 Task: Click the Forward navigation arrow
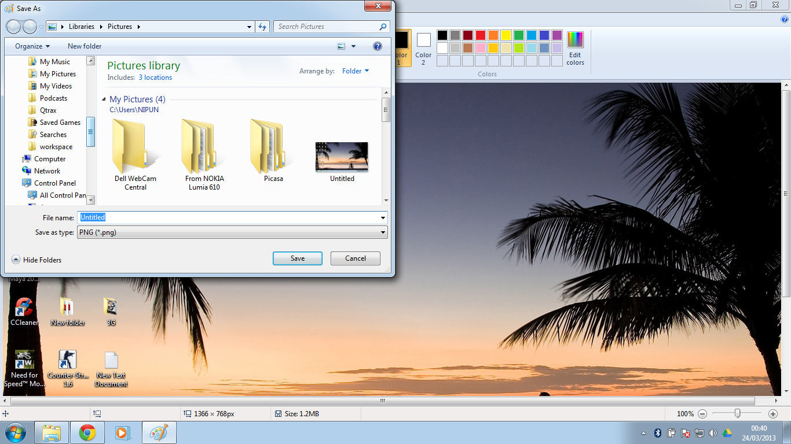tap(30, 27)
